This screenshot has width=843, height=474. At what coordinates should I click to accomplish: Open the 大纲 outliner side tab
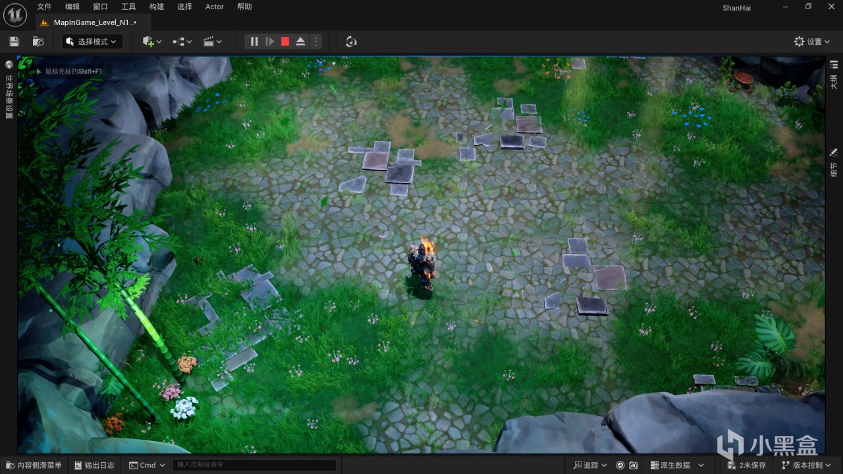[834, 75]
